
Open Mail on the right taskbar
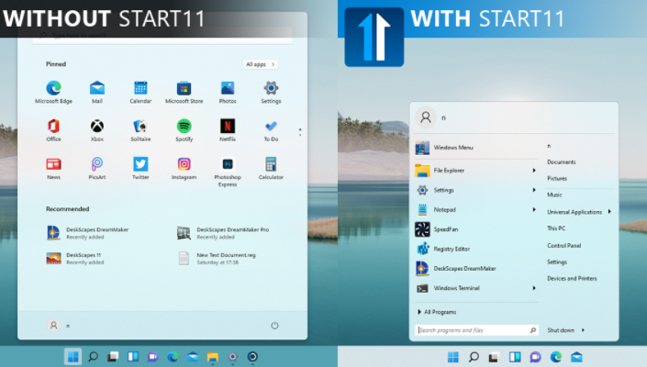(x=576, y=357)
